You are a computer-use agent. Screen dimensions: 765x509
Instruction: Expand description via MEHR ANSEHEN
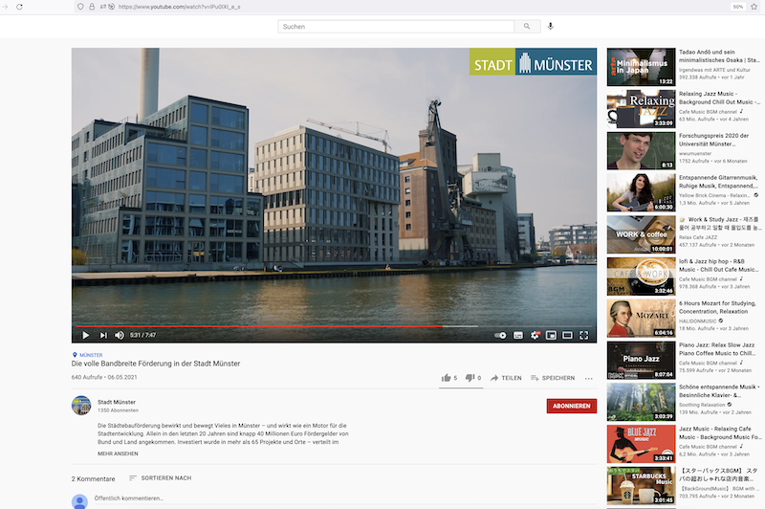pos(118,454)
